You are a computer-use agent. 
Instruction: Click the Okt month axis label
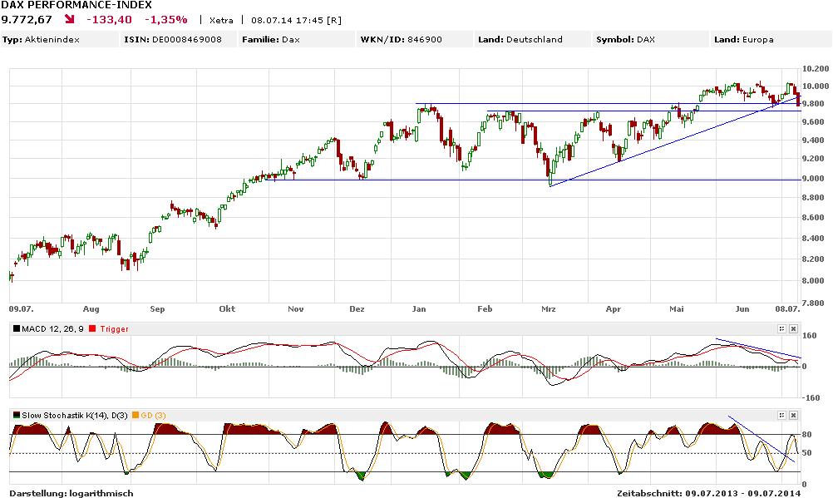227,308
